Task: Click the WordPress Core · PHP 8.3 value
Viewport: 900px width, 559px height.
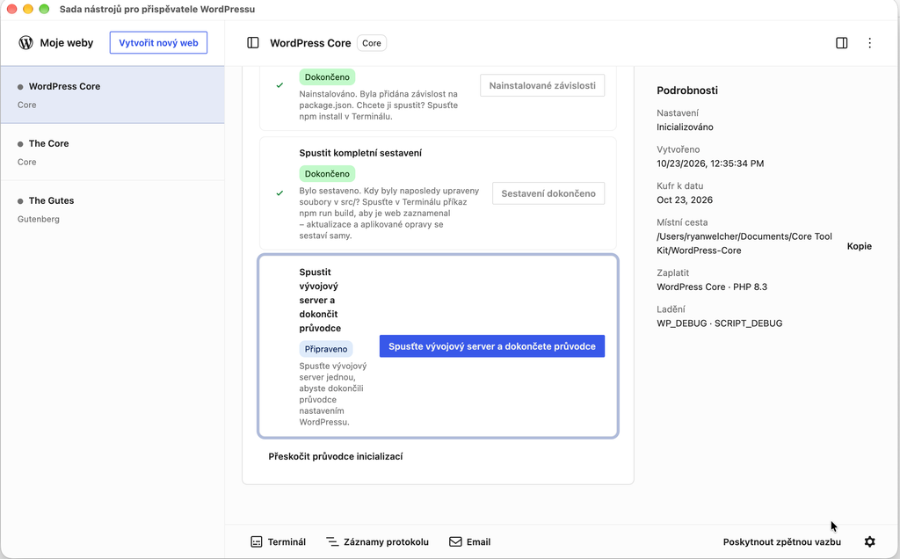Action: pos(712,287)
